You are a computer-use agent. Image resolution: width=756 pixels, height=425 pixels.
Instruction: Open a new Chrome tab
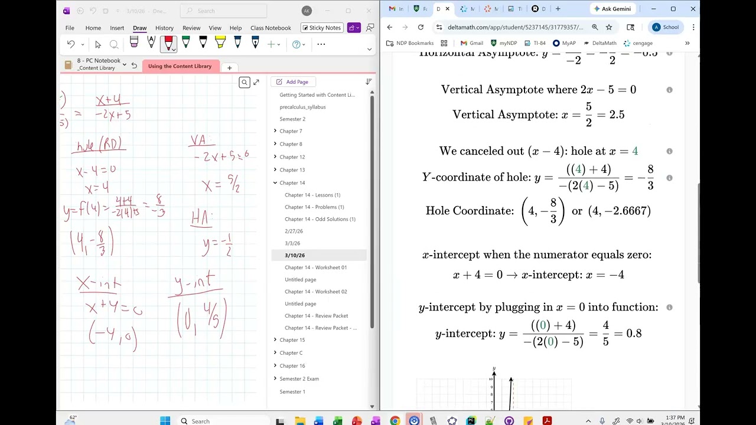pos(558,9)
